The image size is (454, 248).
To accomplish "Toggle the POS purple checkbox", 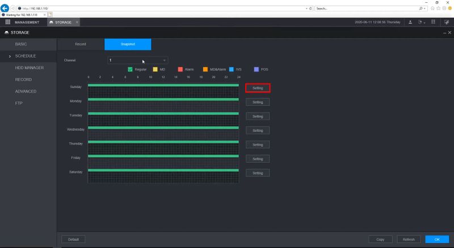I will click(257, 69).
